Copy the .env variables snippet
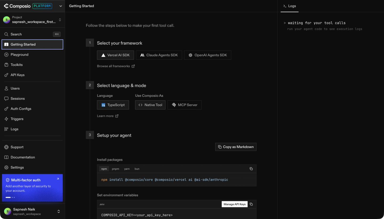384x219 pixels. pos(251,204)
